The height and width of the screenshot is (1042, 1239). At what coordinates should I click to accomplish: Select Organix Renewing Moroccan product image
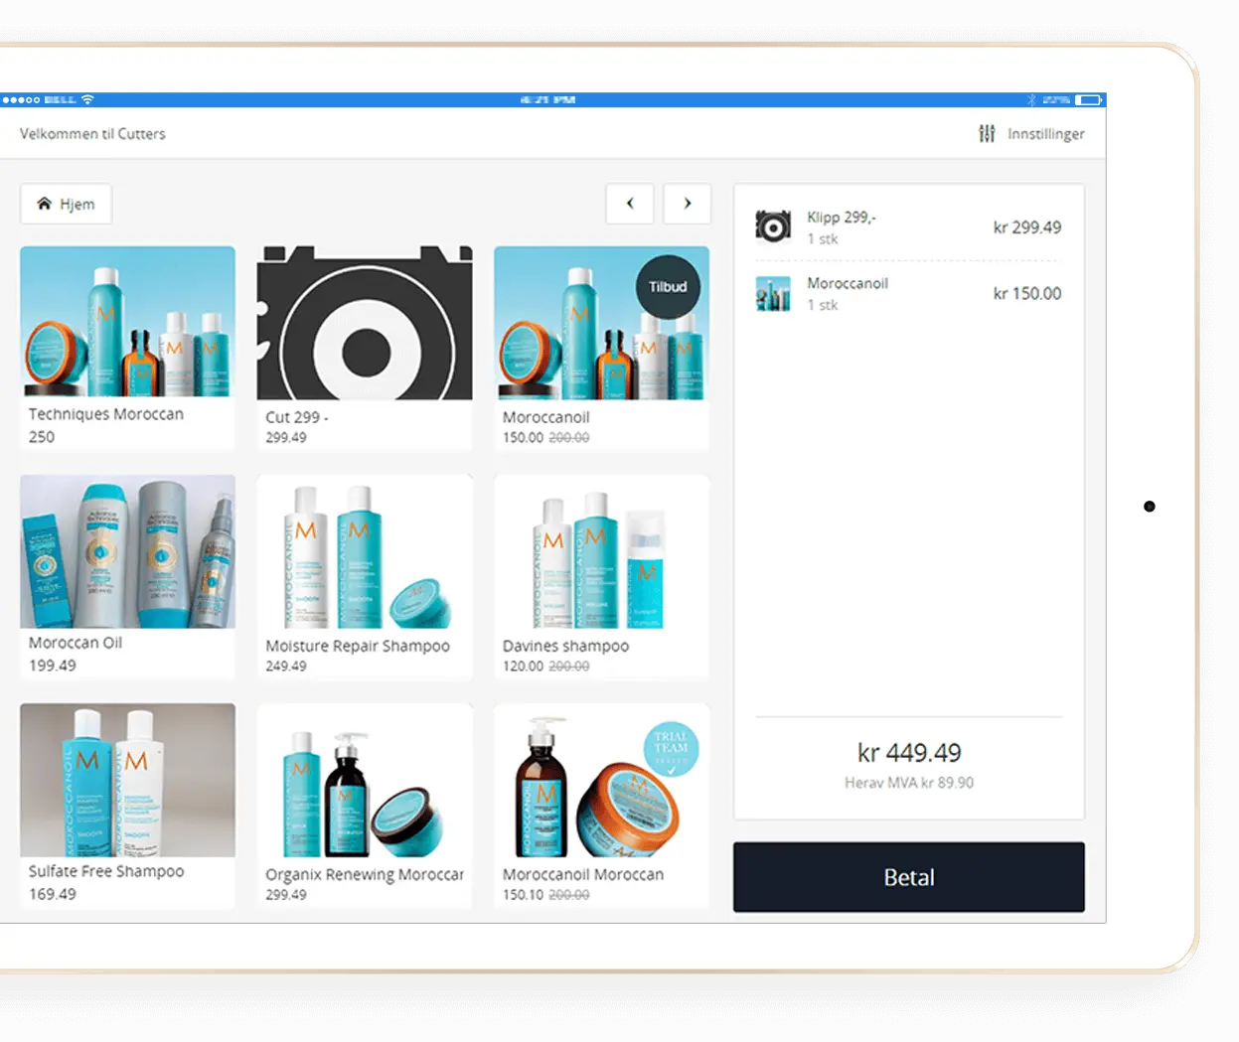coord(365,780)
